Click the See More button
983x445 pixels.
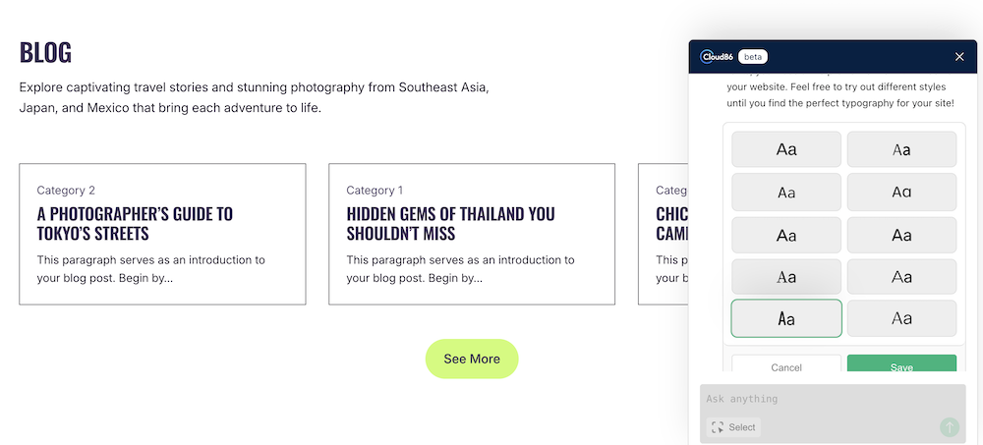[472, 359]
